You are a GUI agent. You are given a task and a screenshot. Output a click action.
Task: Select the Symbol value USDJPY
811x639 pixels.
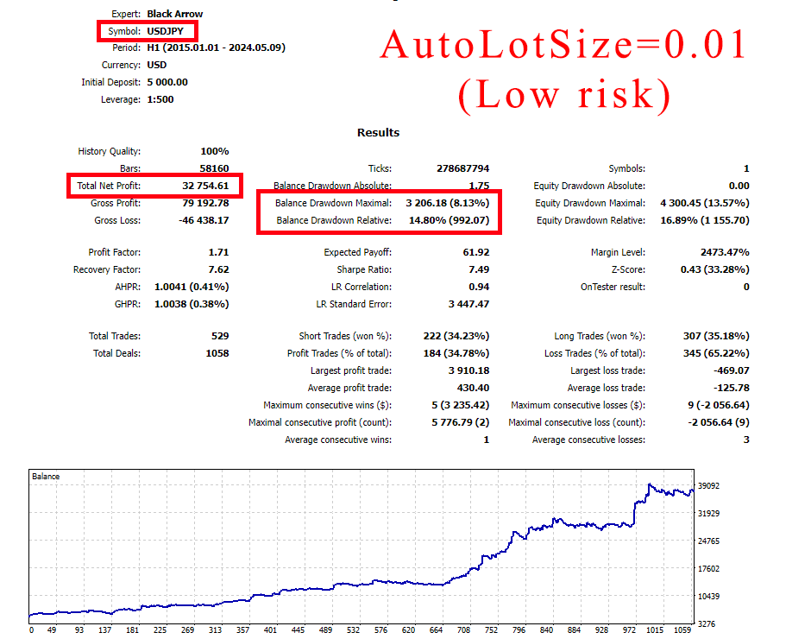(x=165, y=31)
